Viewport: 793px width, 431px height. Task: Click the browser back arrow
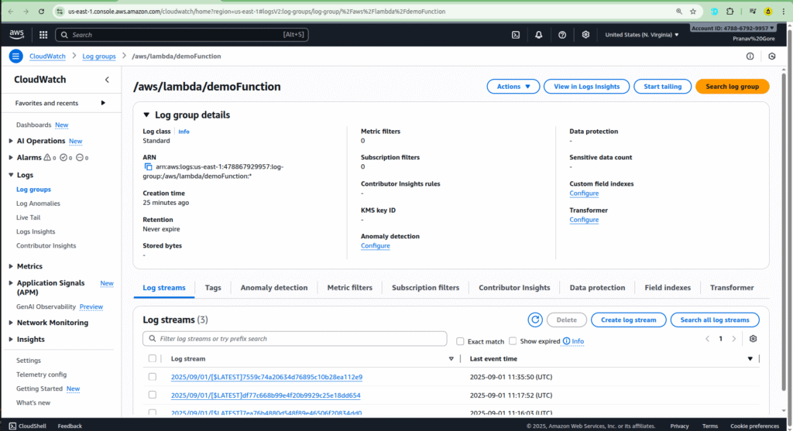click(x=11, y=11)
